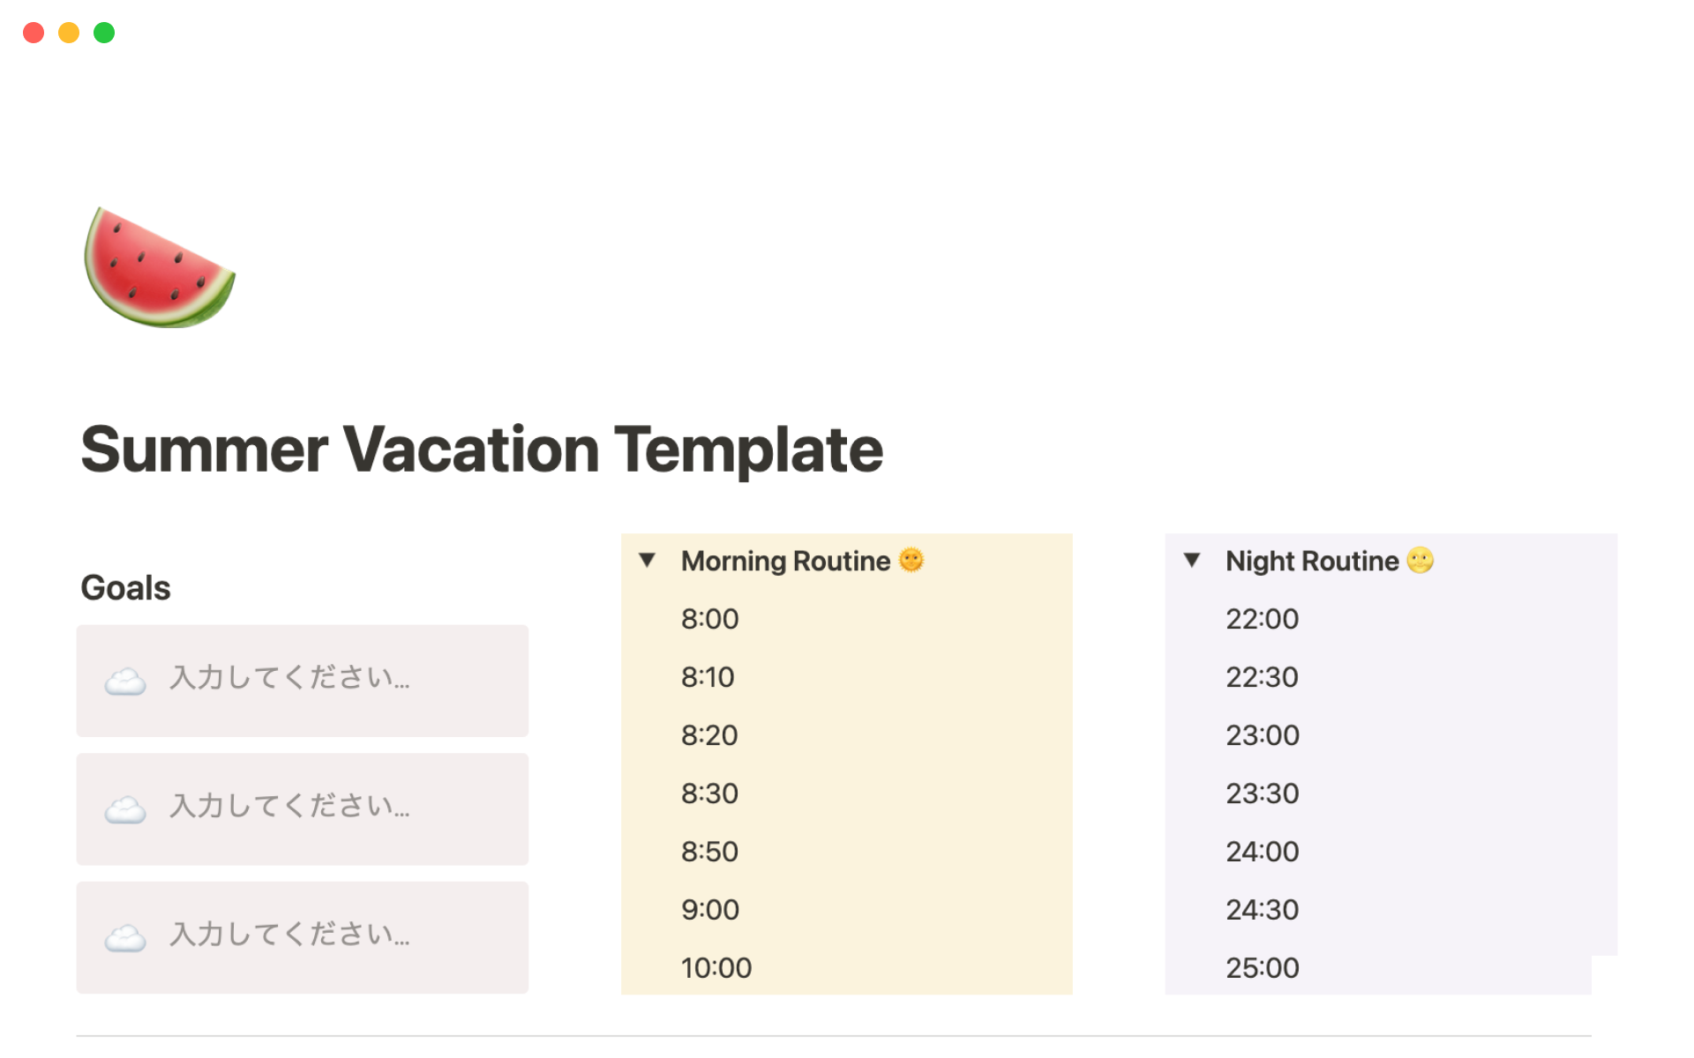The image size is (1694, 1058).
Task: Select the 8:50 morning time entry
Action: pos(709,852)
